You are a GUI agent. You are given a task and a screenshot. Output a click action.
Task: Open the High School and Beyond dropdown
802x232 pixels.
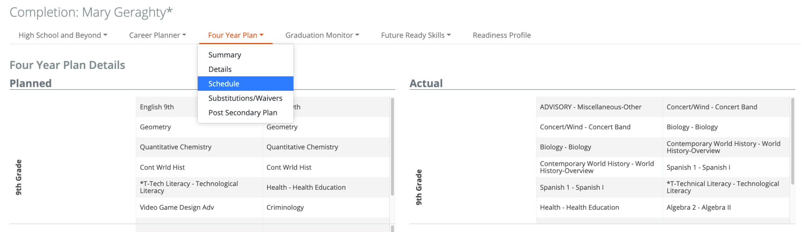pyautogui.click(x=63, y=35)
